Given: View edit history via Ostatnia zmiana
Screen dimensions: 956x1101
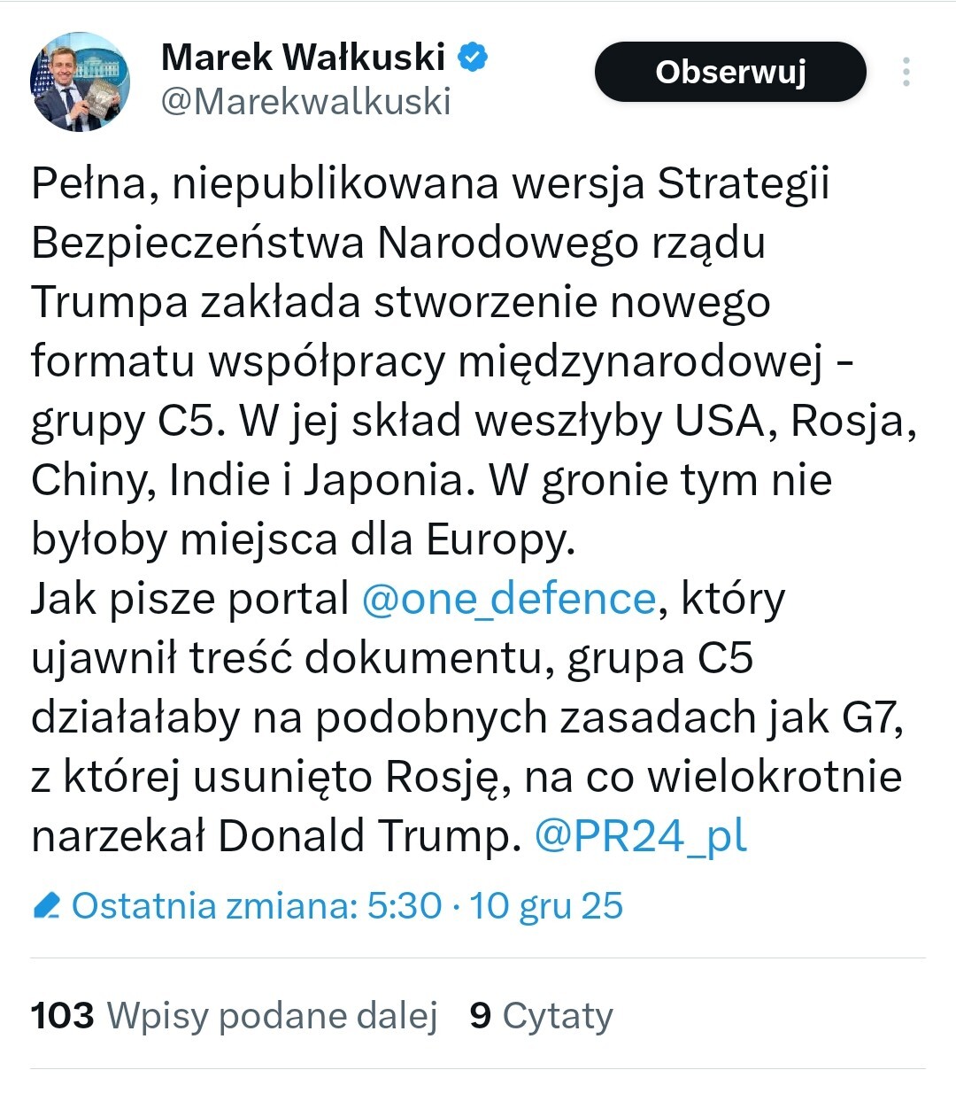Looking at the screenshot, I should [x=212, y=906].
